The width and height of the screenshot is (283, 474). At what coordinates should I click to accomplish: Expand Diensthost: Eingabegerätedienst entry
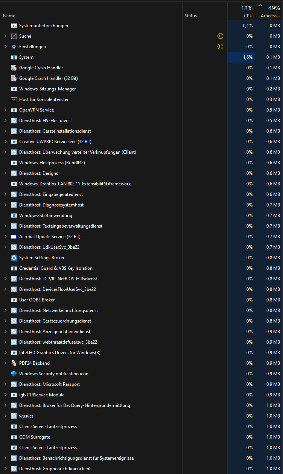click(x=5, y=194)
